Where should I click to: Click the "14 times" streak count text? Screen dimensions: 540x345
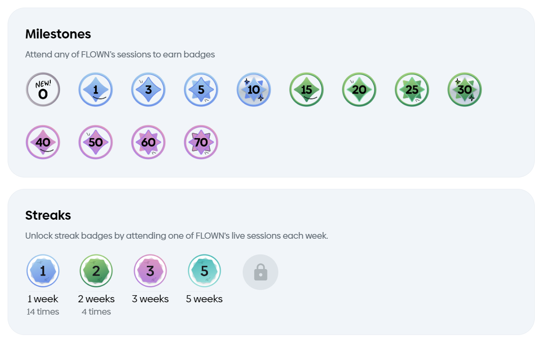tap(43, 312)
